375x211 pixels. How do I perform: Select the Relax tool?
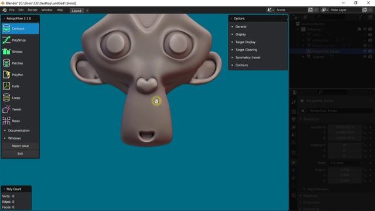click(21, 121)
